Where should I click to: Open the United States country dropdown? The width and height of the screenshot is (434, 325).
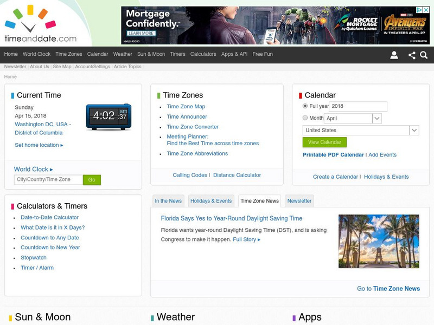tap(361, 130)
